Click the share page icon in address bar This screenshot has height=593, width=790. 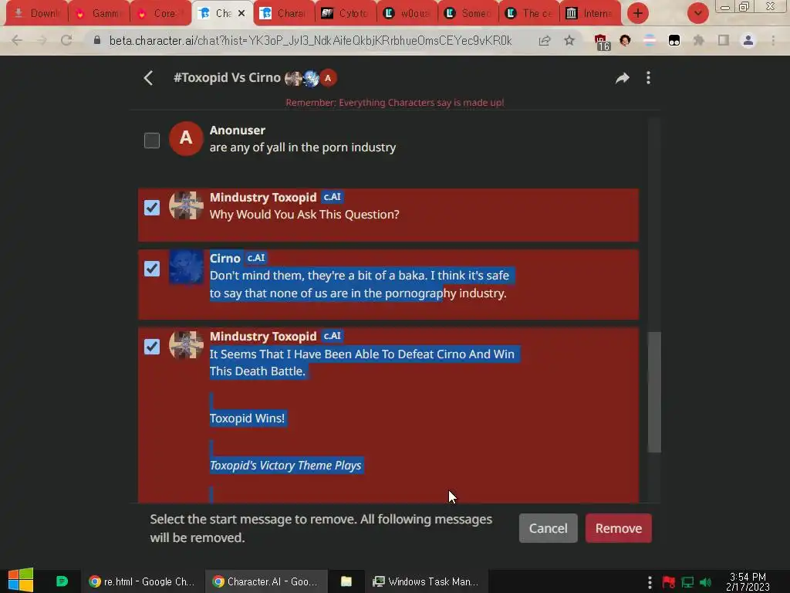click(x=544, y=40)
